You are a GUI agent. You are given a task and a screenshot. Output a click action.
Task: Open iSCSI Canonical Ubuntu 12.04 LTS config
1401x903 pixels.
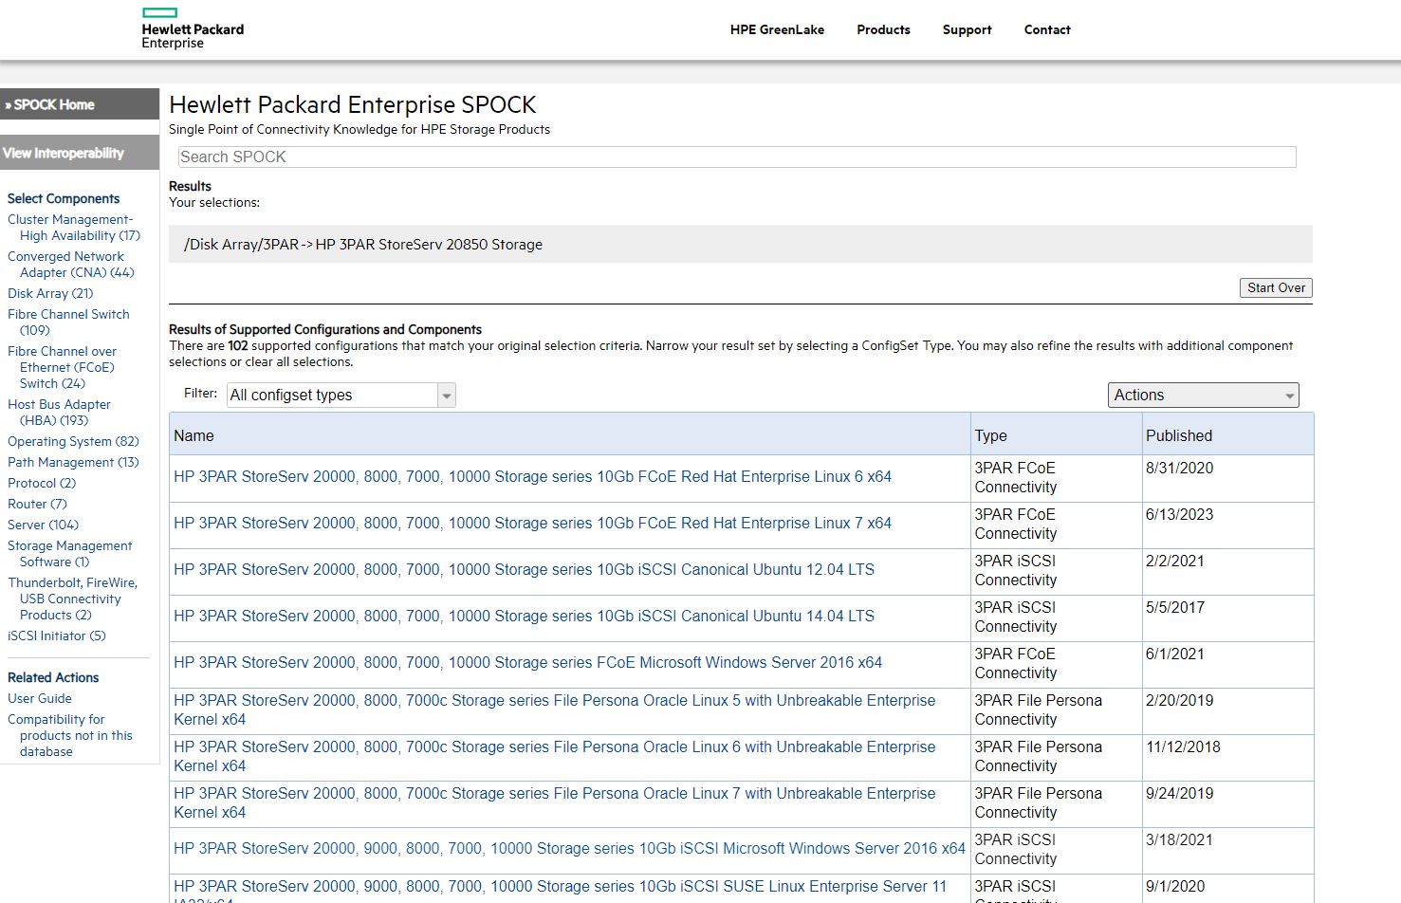tap(524, 569)
